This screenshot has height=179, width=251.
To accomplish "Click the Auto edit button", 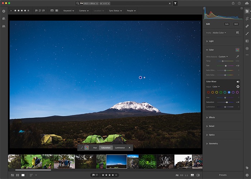I will tap(227, 24).
